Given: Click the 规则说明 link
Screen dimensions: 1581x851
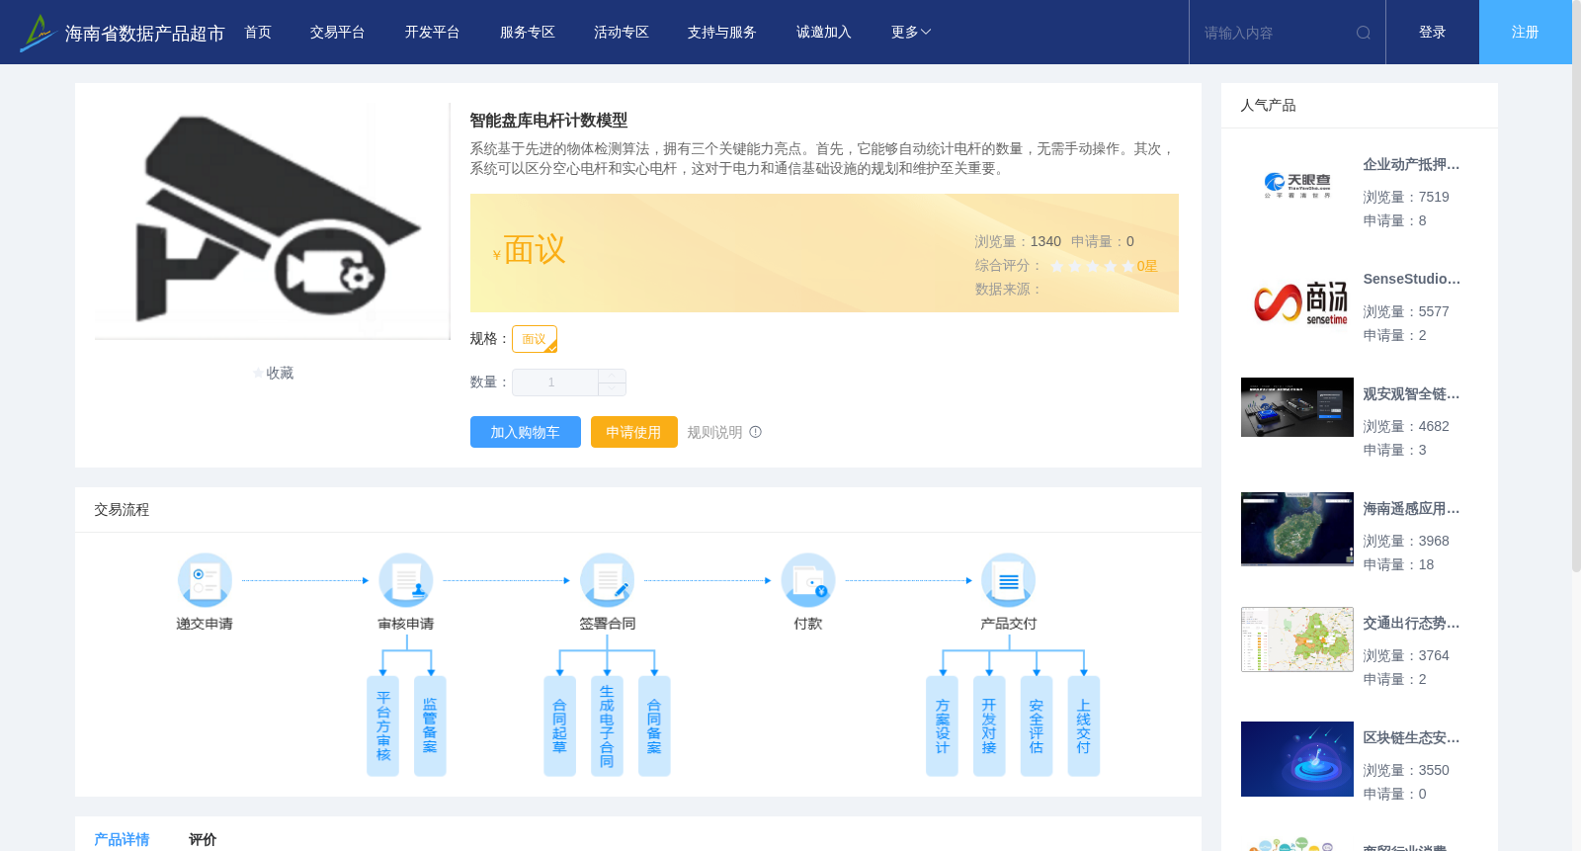Looking at the screenshot, I should [714, 432].
